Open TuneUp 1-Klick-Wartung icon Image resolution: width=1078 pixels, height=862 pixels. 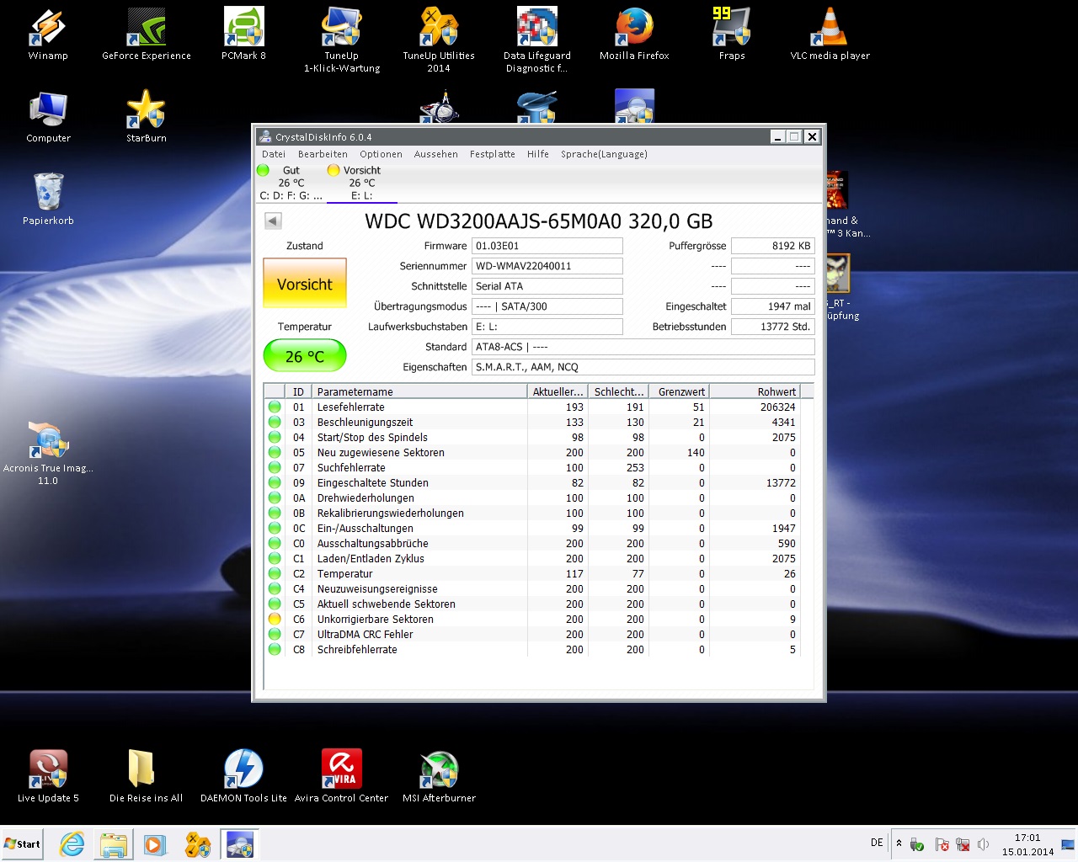pos(342,40)
